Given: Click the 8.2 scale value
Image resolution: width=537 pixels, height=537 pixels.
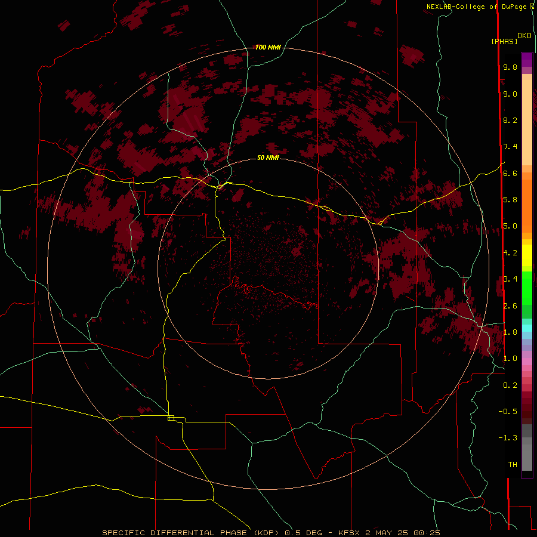Looking at the screenshot, I should pyautogui.click(x=510, y=120).
